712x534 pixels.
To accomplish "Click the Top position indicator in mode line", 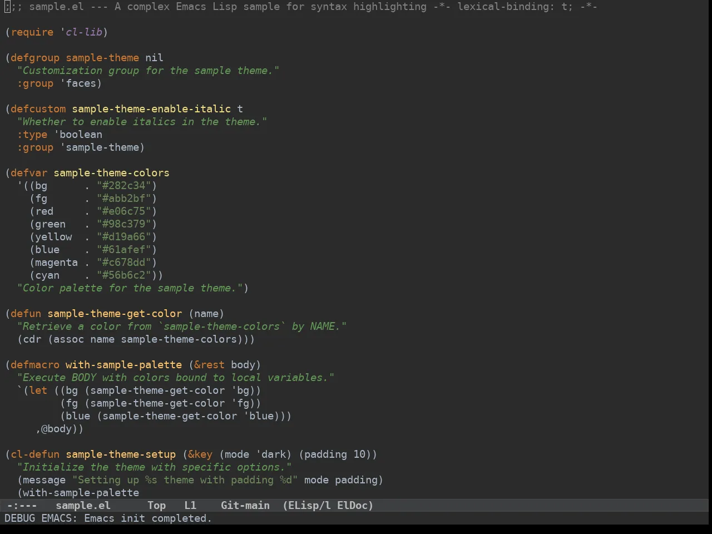I will 157,506.
